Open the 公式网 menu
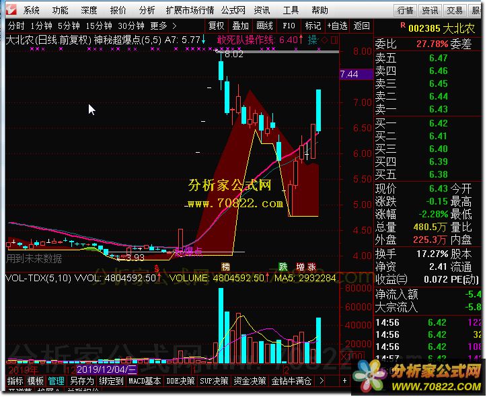Viewport: 487px width, 397px height. [232, 10]
